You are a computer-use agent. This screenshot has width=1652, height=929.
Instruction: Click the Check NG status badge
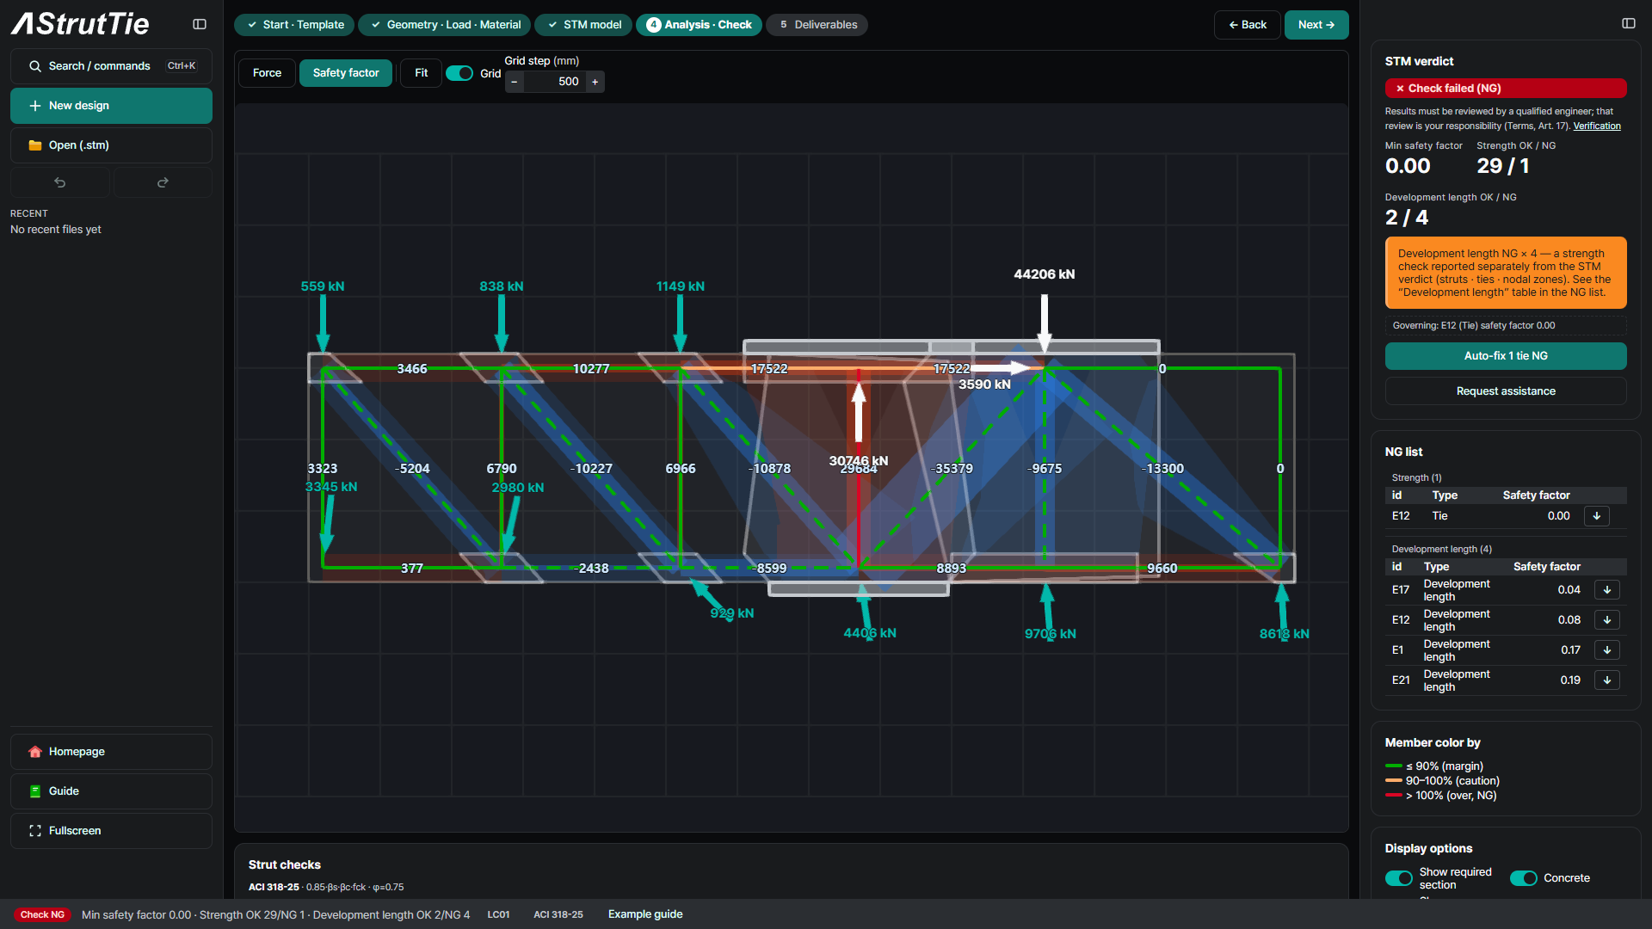[x=42, y=914]
